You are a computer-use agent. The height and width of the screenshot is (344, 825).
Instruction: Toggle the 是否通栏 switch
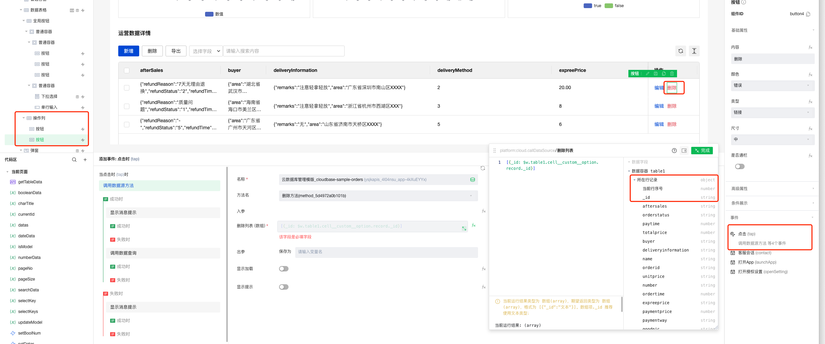tap(740, 166)
